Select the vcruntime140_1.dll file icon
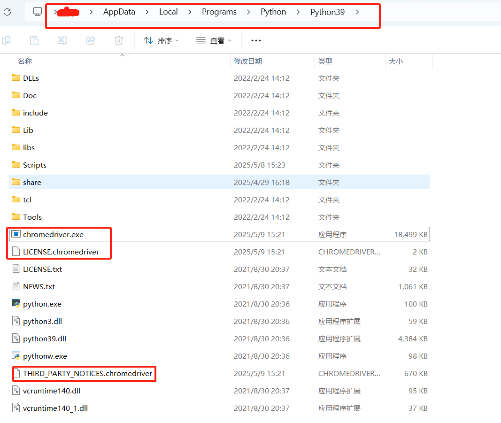This screenshot has height=423, width=501. [x=16, y=408]
